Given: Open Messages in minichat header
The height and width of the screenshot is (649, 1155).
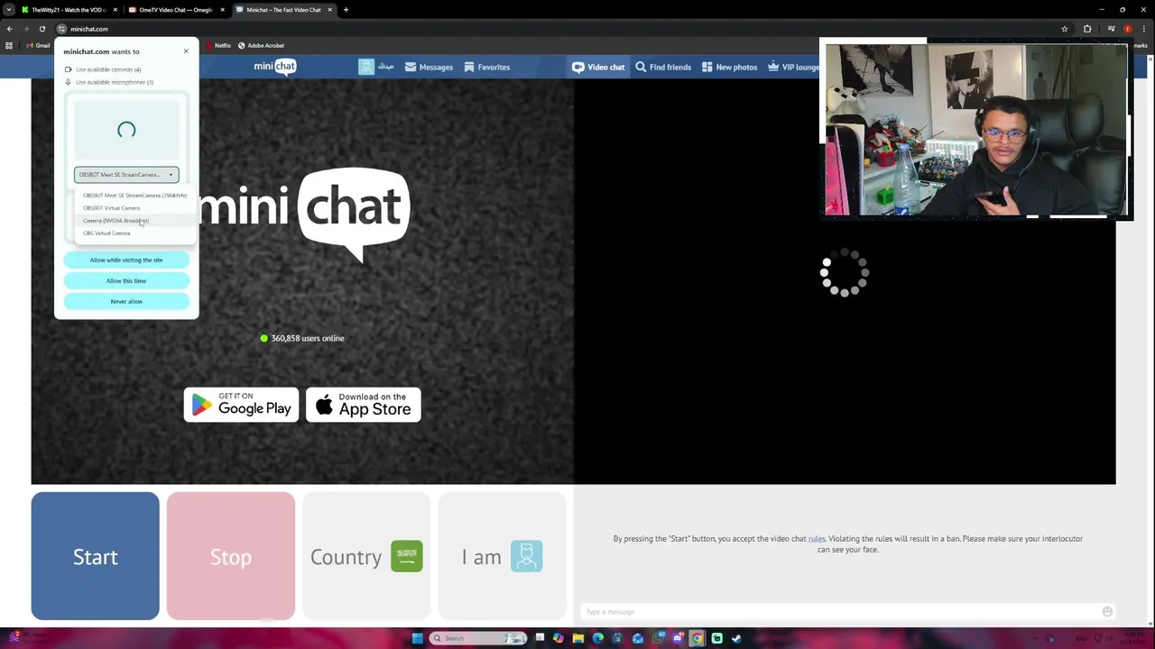Looking at the screenshot, I should (x=429, y=67).
